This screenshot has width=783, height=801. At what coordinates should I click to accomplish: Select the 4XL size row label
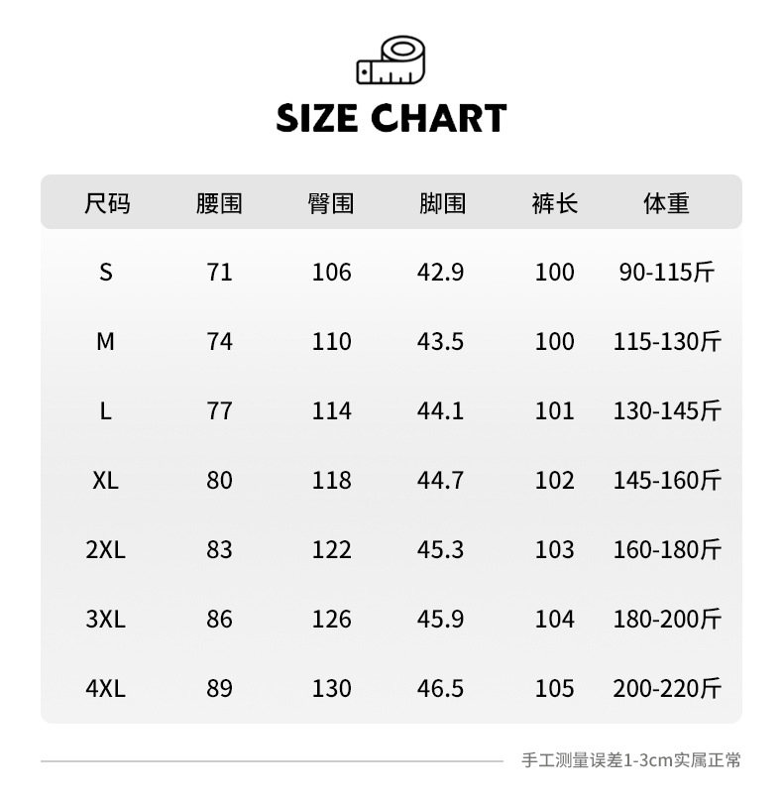click(x=106, y=688)
